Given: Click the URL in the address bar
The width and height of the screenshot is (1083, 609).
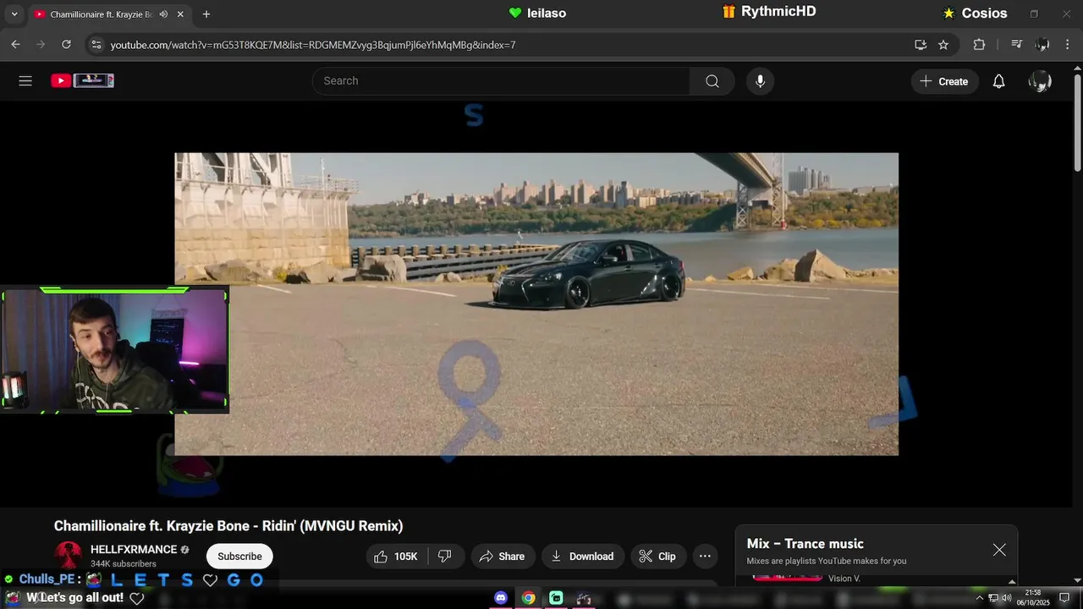Looking at the screenshot, I should (x=313, y=45).
